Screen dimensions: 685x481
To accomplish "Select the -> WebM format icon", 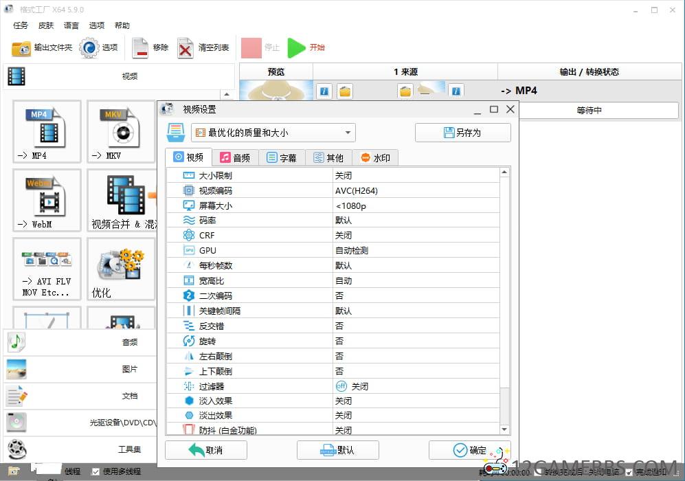I will point(47,200).
